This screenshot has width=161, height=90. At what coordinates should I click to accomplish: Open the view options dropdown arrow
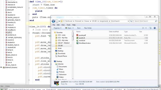point(146,28)
